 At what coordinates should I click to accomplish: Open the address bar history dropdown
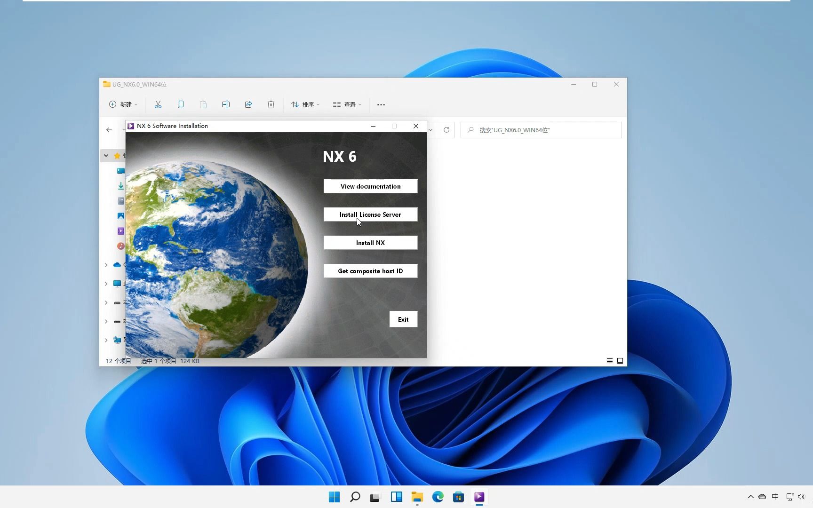pyautogui.click(x=430, y=130)
